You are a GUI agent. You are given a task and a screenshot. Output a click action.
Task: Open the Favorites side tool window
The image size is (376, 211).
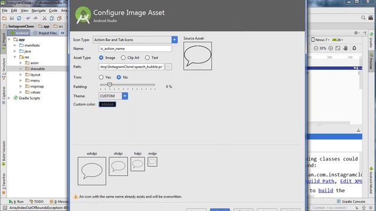click(4, 183)
